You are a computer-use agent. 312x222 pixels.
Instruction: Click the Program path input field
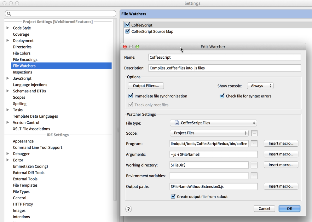209,143
